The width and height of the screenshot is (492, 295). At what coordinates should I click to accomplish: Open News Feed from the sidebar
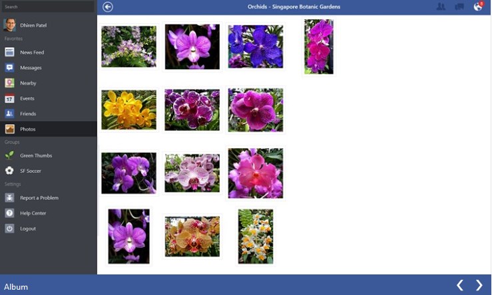pyautogui.click(x=32, y=52)
